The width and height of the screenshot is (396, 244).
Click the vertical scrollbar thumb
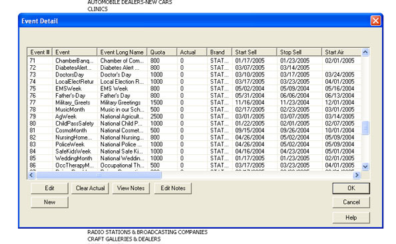[365, 128]
